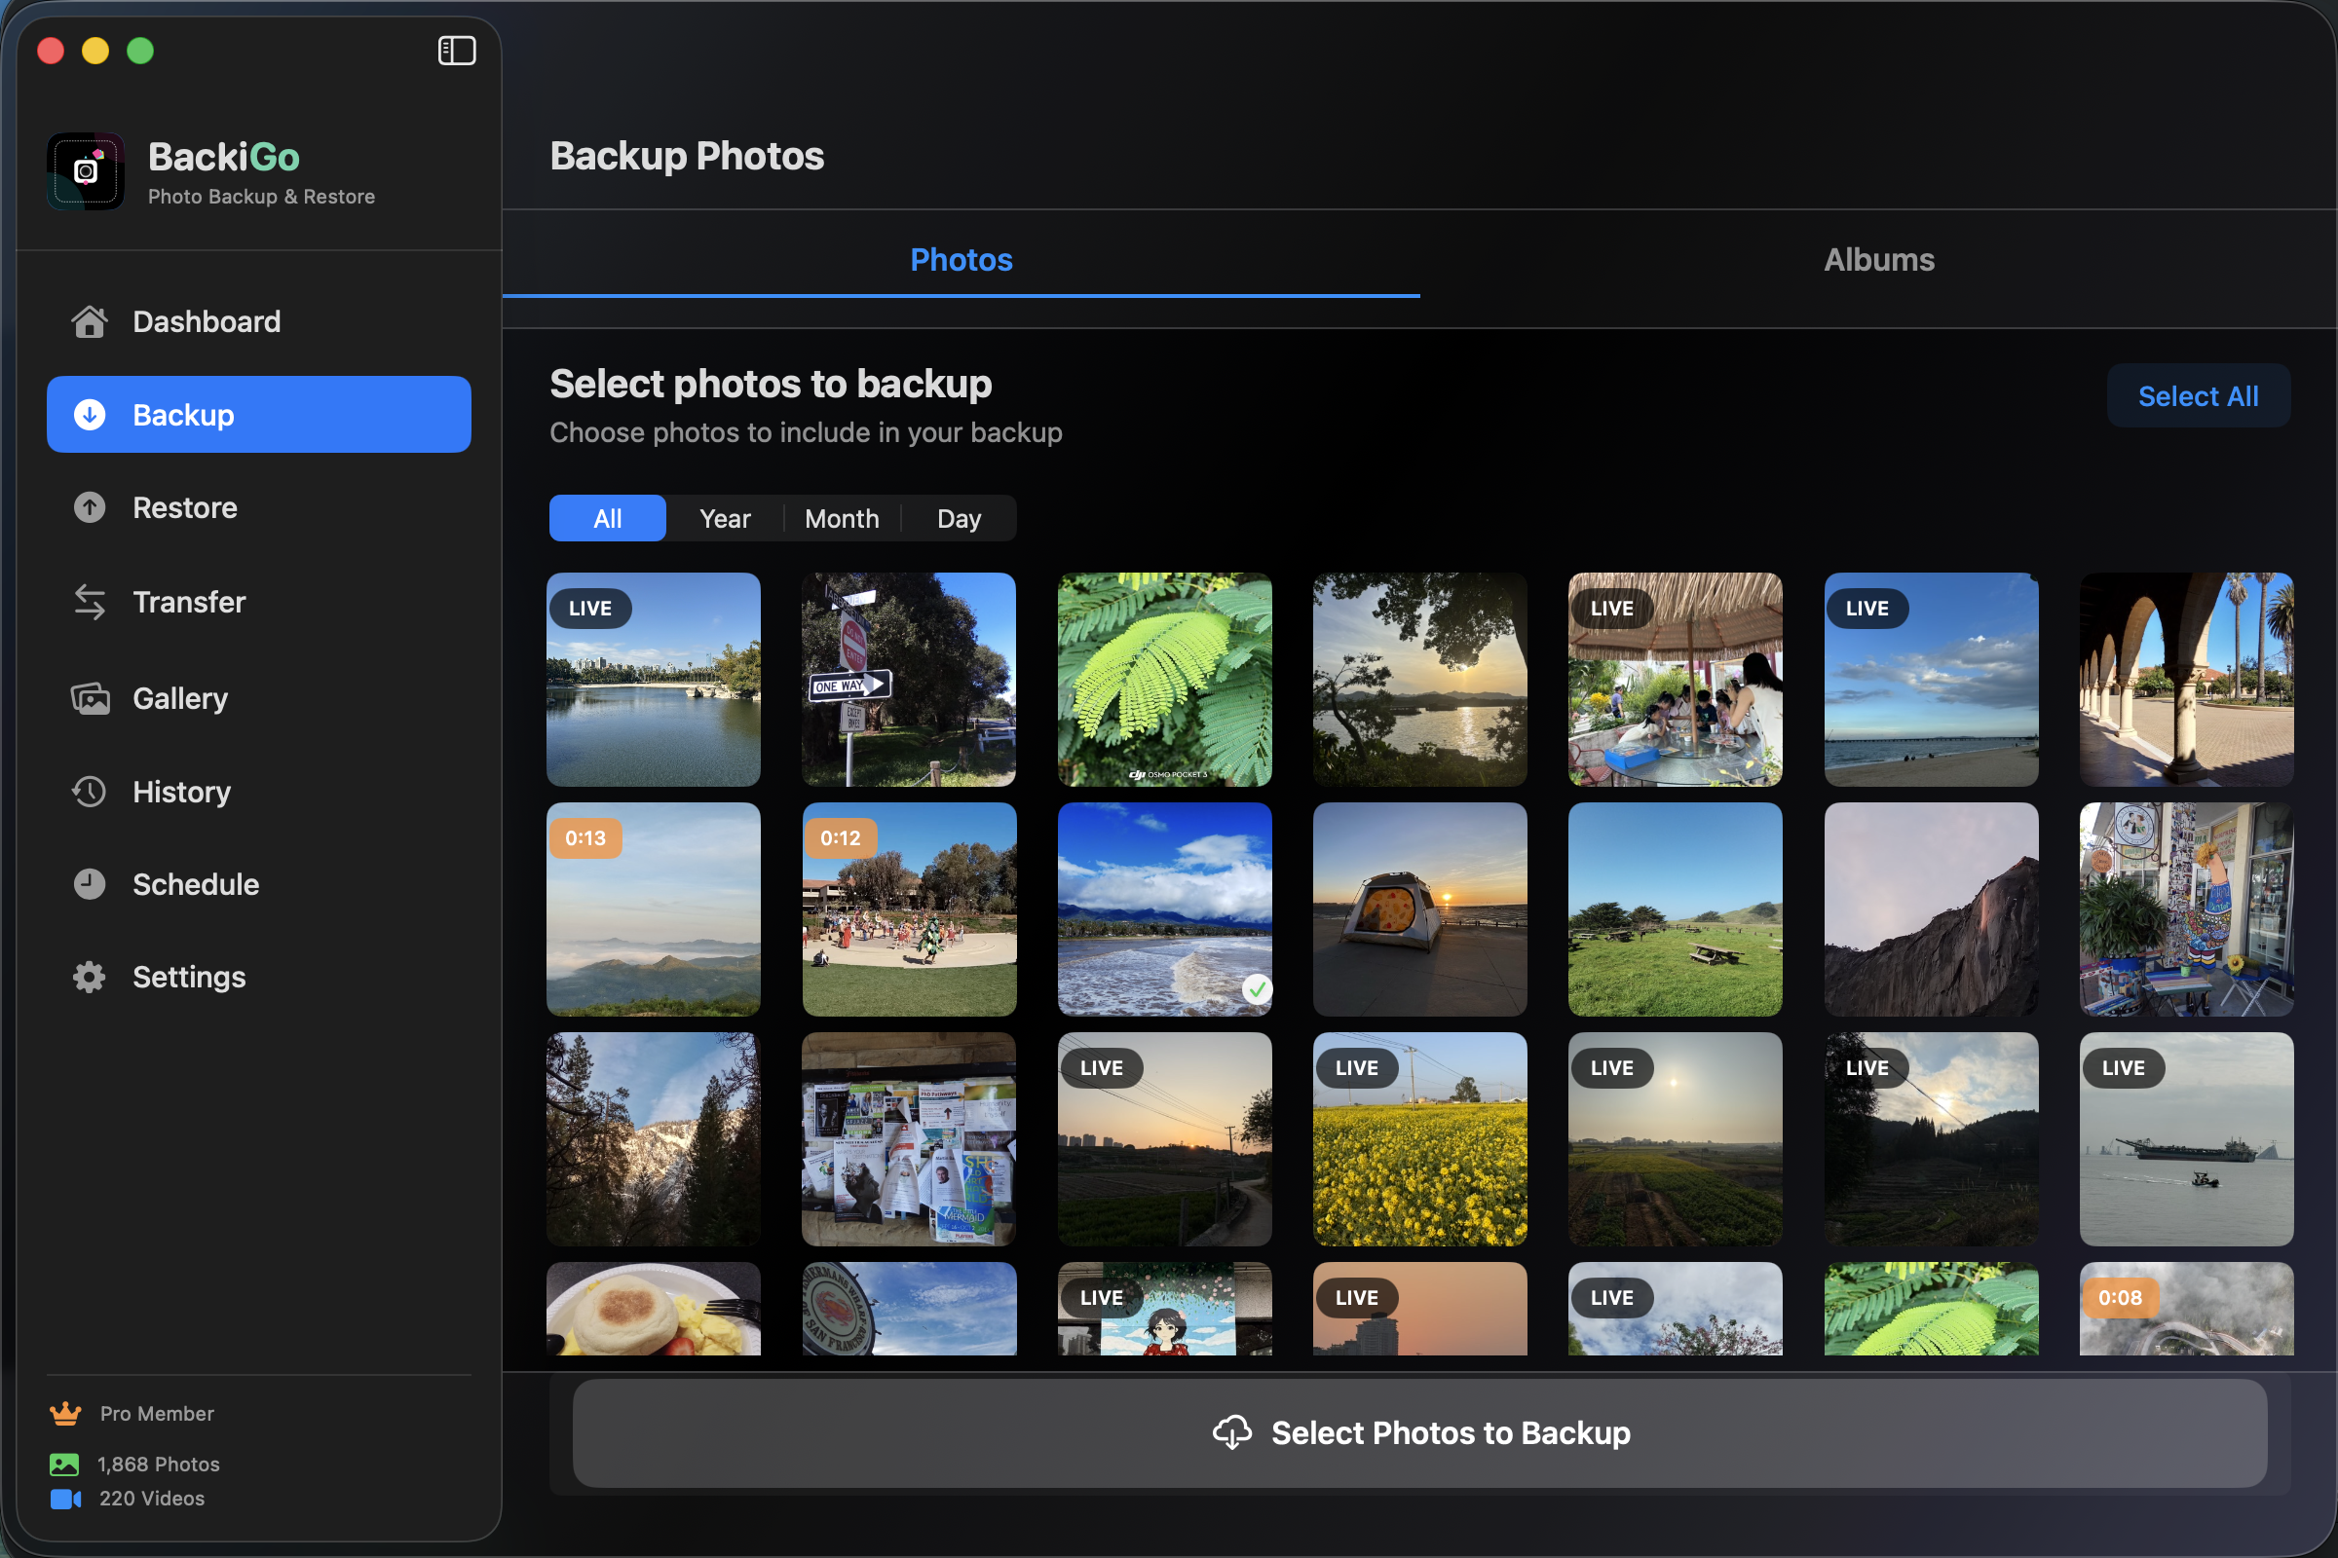Deselect the checked ocean waves photo
The height and width of the screenshot is (1558, 2338).
coord(1164,909)
